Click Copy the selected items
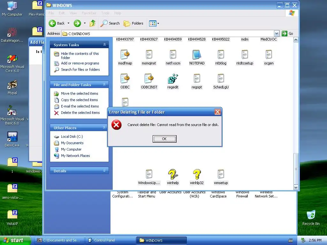 click(79, 100)
